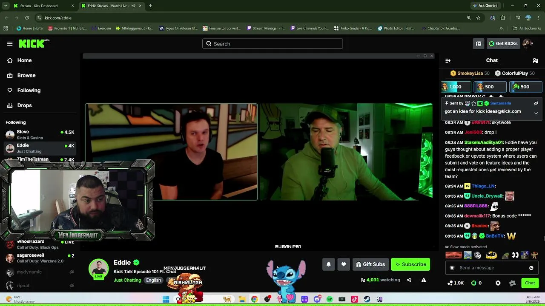The width and height of the screenshot is (545, 306).
Task: Open a new browser tab
Action: coord(150,6)
